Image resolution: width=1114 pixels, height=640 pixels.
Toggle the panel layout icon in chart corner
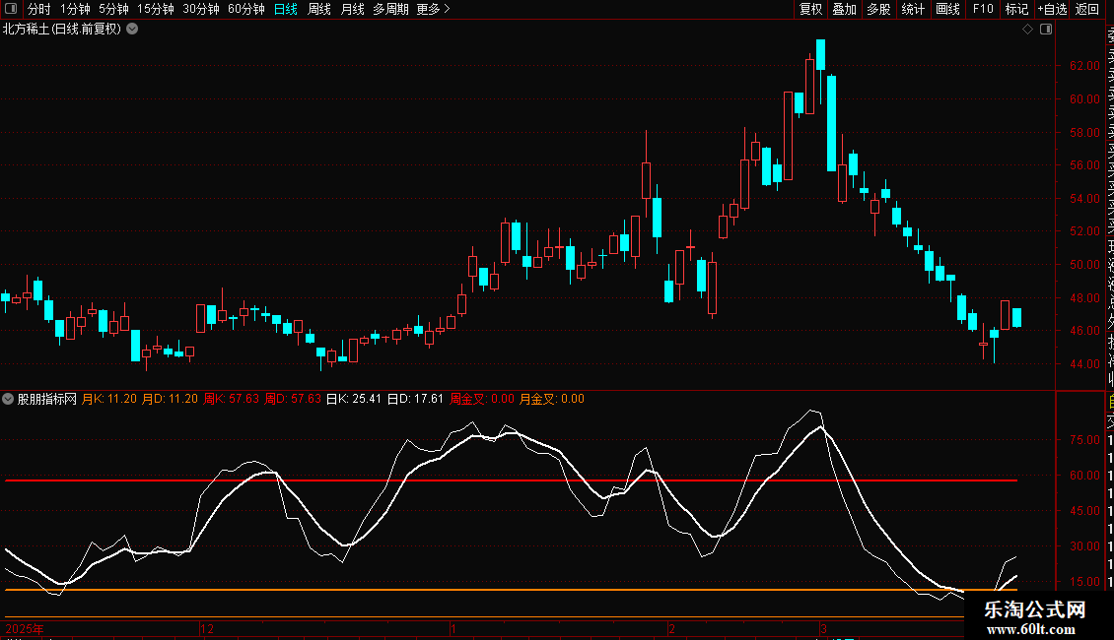(1046, 30)
